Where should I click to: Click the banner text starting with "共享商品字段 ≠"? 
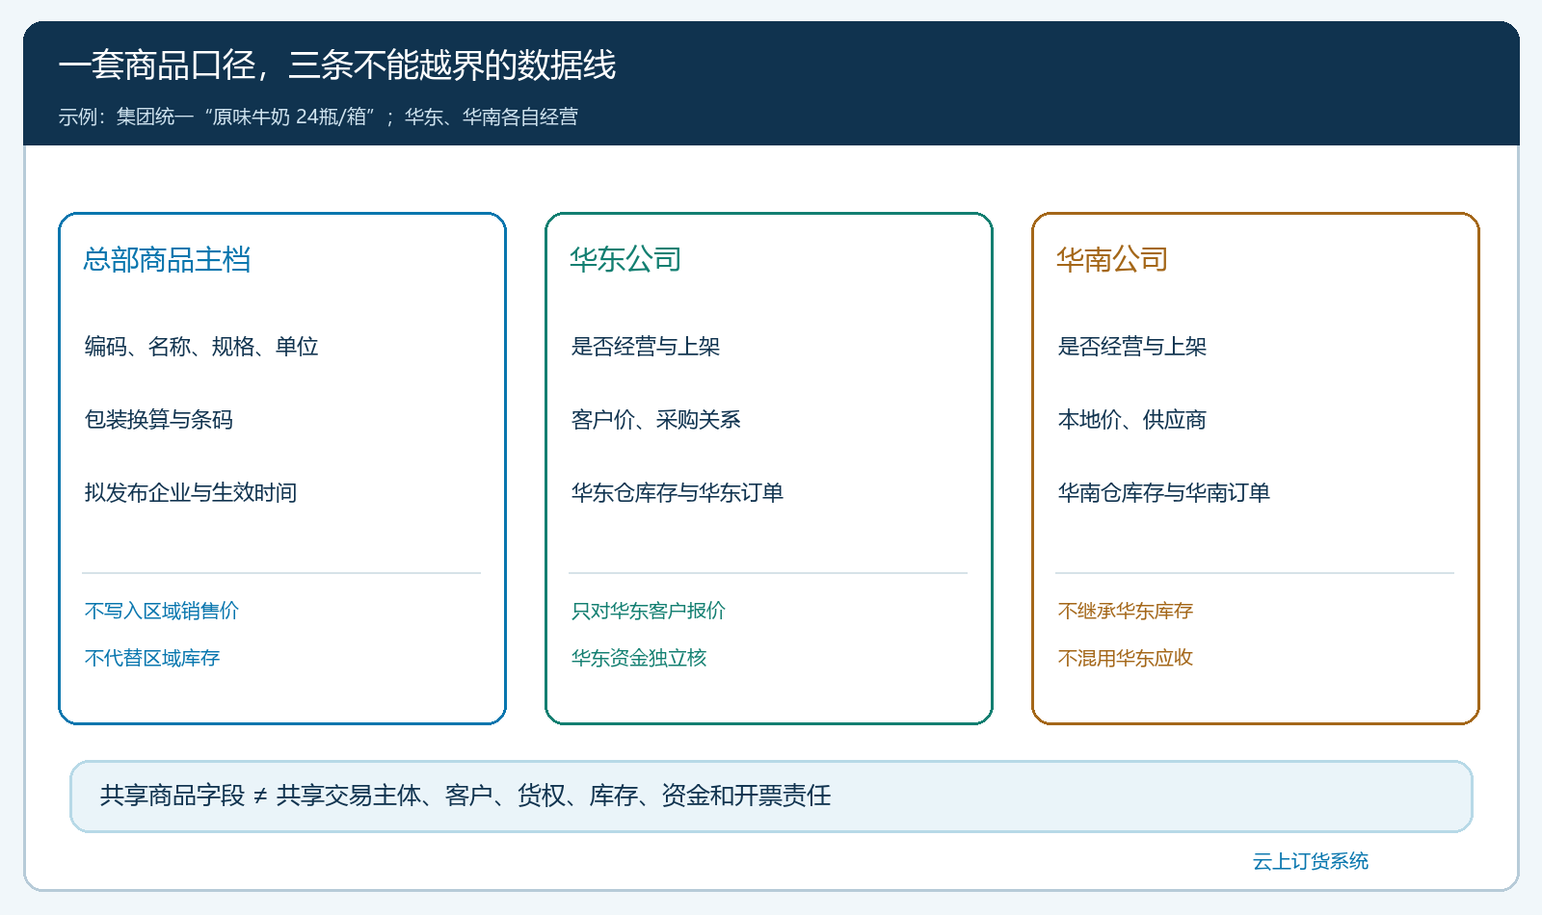click(465, 796)
